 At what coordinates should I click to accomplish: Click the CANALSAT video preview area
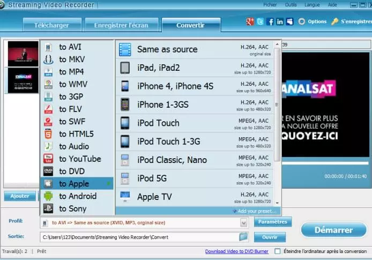click(x=325, y=105)
